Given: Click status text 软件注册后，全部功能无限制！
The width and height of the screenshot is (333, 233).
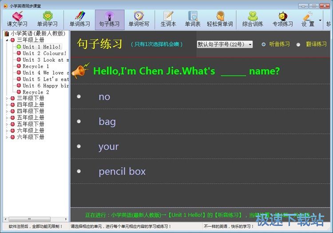Looking at the screenshot, I should click(x=36, y=226).
